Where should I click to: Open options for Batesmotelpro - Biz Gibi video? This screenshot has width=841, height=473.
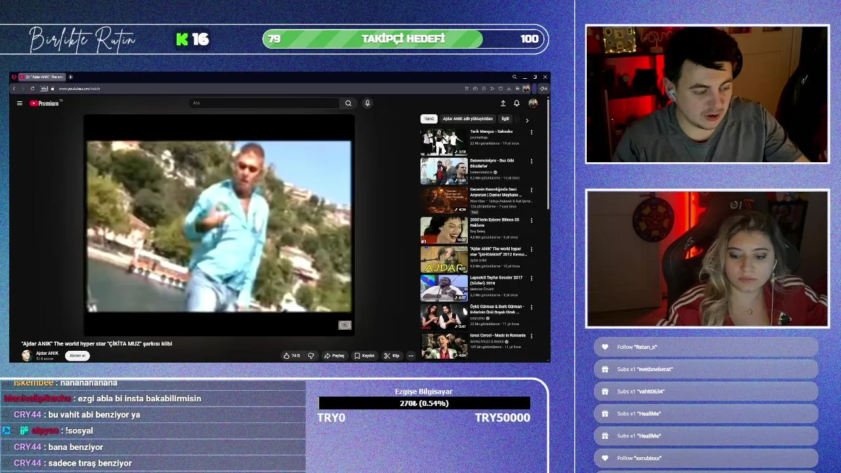(x=532, y=161)
